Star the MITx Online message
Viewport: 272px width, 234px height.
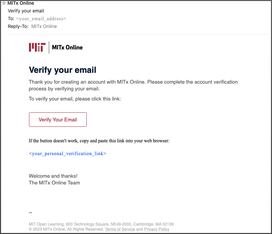pyautogui.click(x=4, y=3)
